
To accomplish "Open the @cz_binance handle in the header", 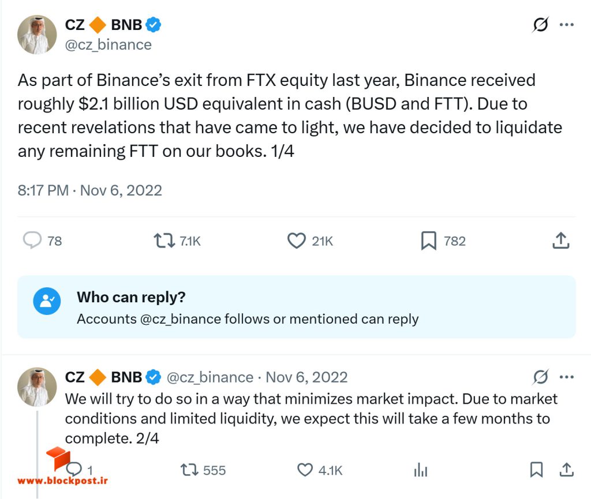I will click(108, 45).
